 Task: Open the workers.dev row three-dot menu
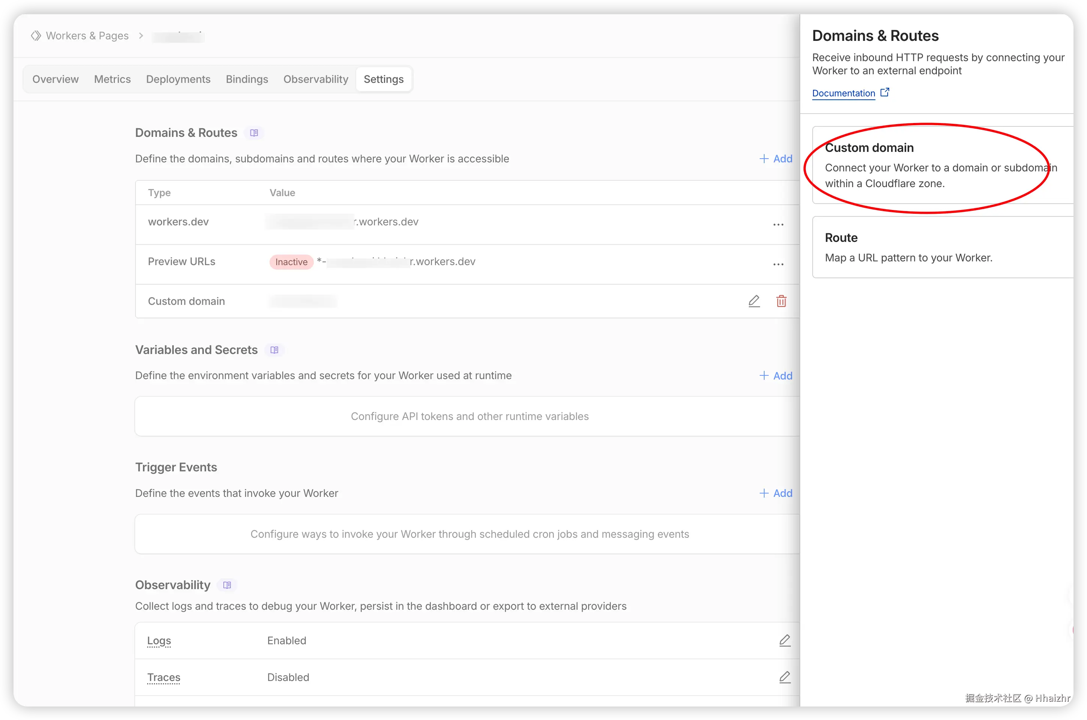[x=778, y=225]
